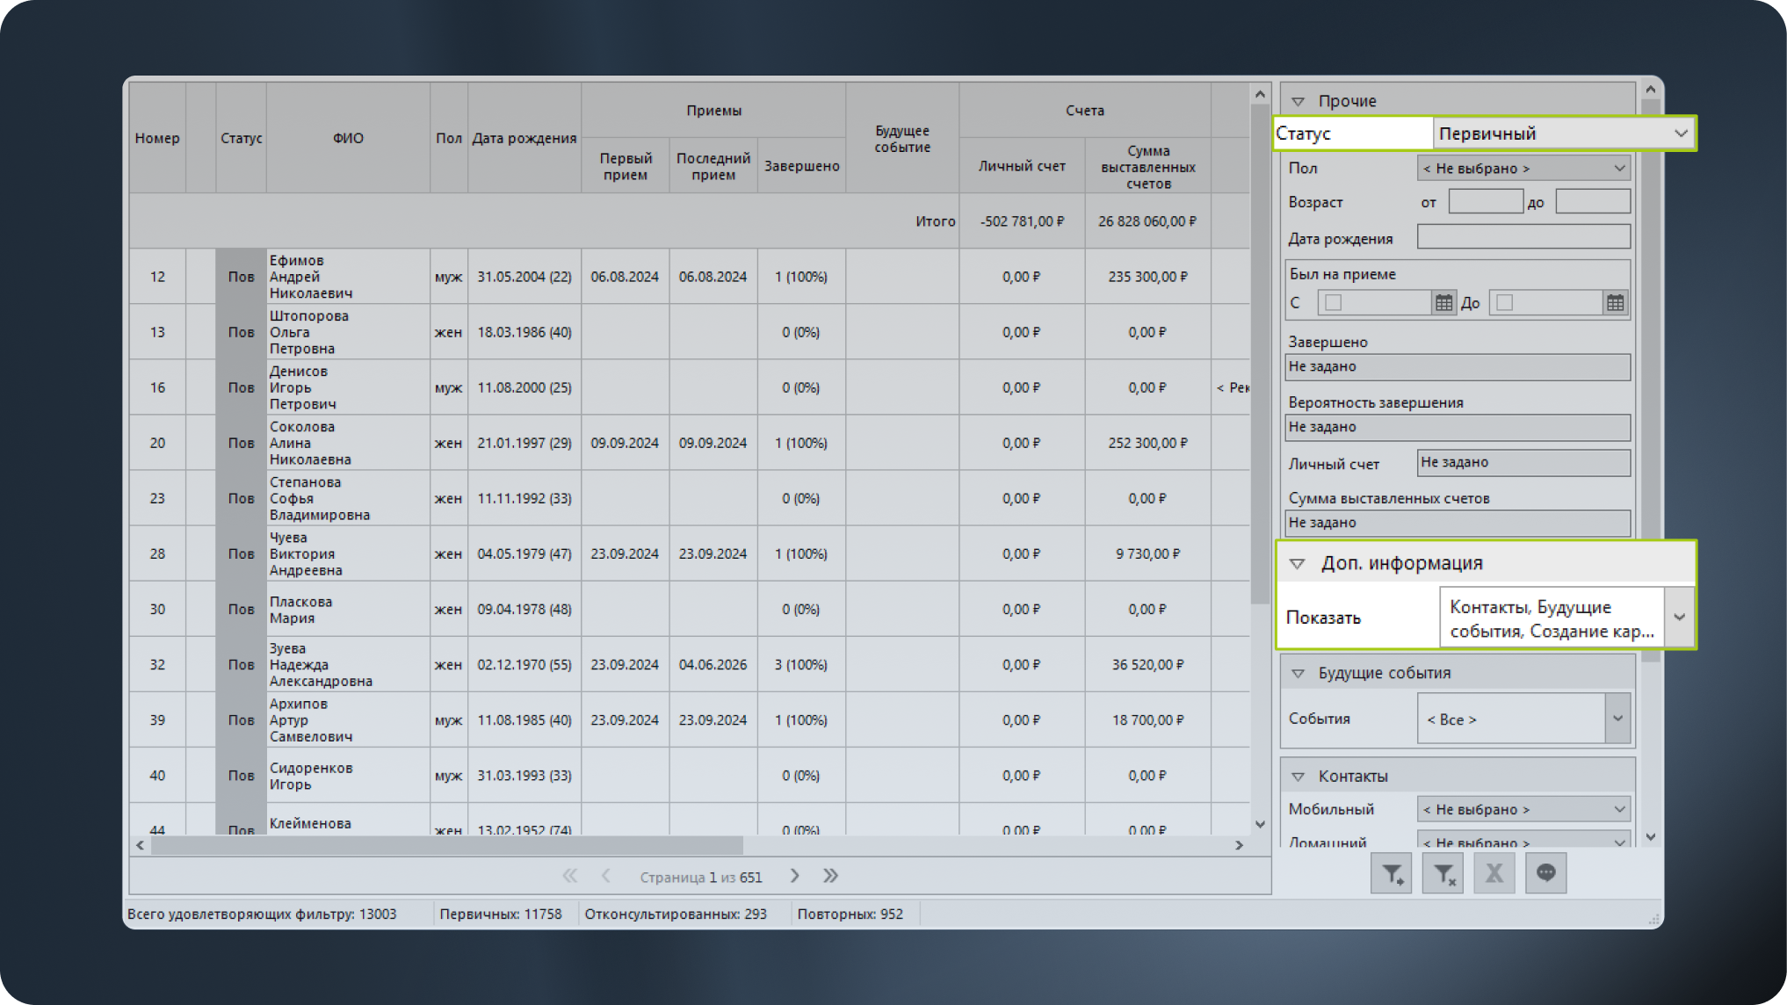Viewport: 1787px width, 1005px height.
Task: Collapse the Контакты section
Action: [1298, 777]
